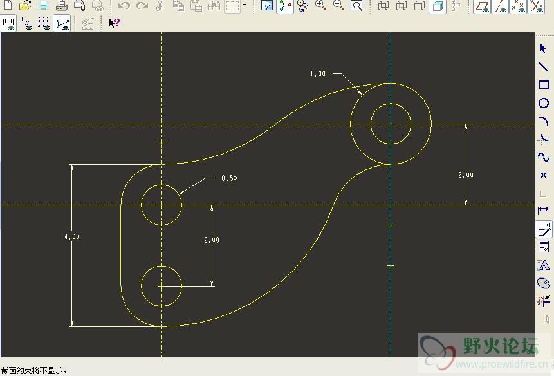Viewport: 554px width, 376px height.
Task: Select the Trim entities tool
Action: click(544, 301)
